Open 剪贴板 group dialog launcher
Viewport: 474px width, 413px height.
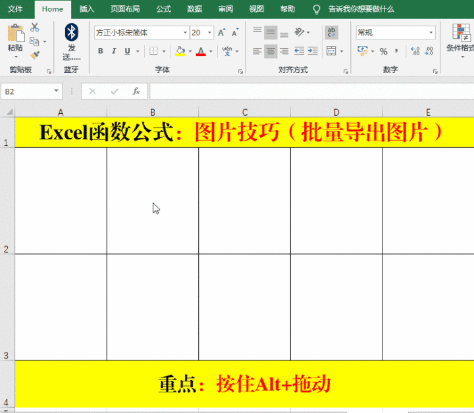(x=49, y=71)
